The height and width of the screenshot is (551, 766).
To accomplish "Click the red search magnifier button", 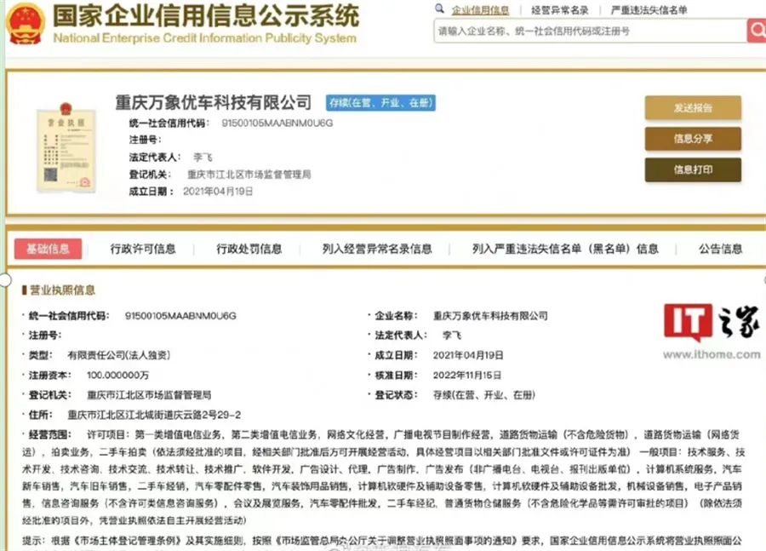I will [x=756, y=31].
